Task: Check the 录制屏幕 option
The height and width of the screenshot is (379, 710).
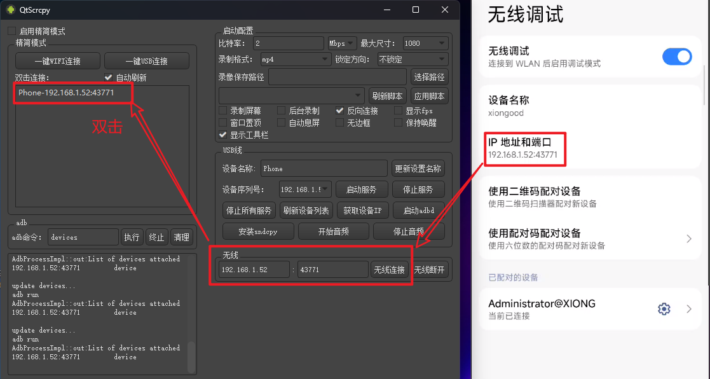Action: pyautogui.click(x=223, y=111)
